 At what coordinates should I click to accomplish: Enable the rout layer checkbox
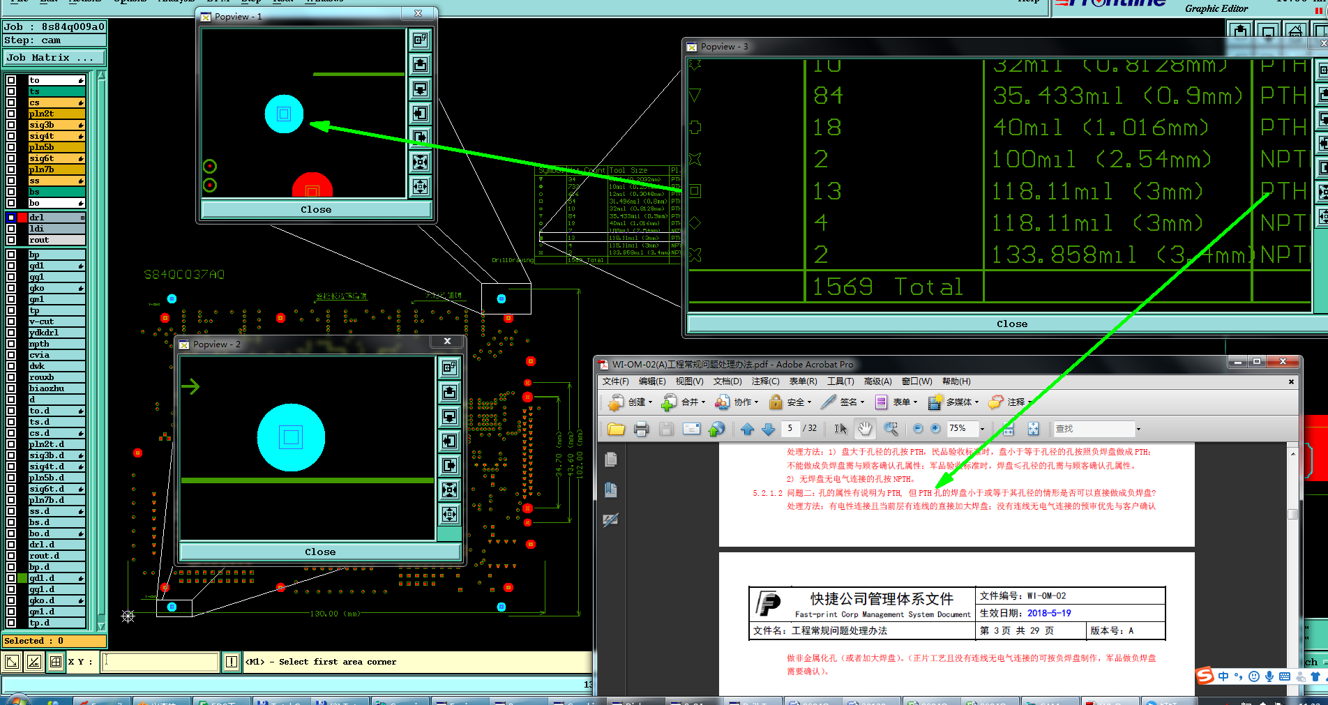11,240
